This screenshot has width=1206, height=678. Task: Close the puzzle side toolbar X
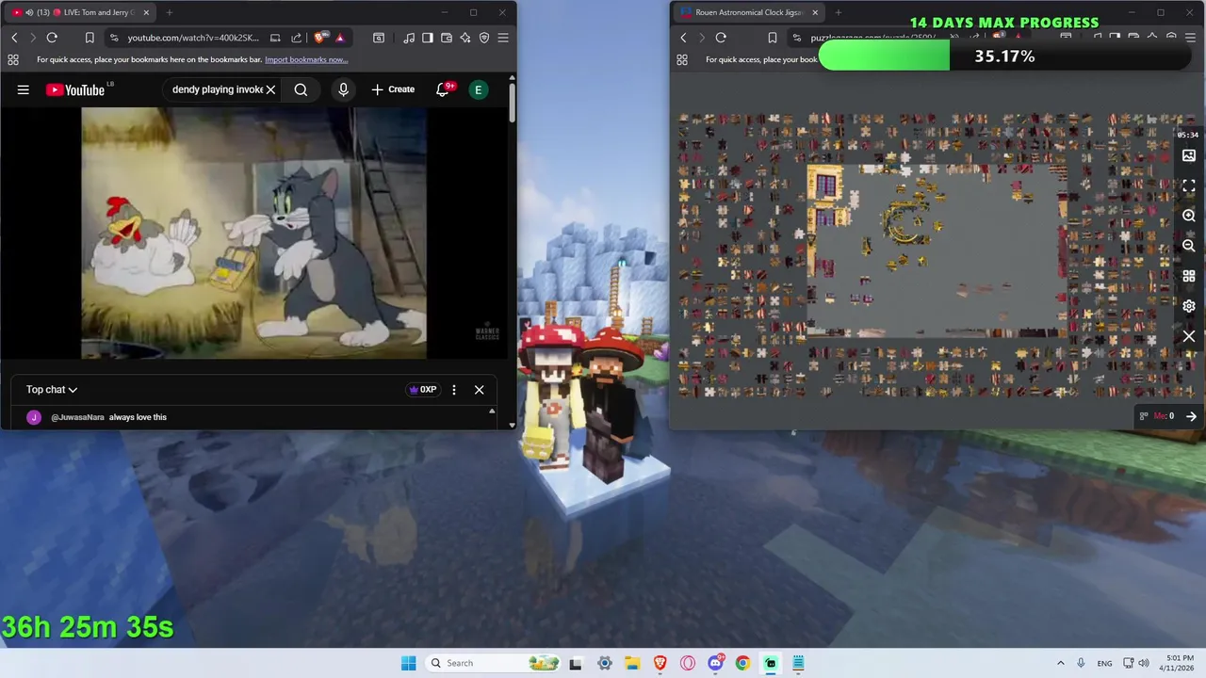coord(1189,336)
